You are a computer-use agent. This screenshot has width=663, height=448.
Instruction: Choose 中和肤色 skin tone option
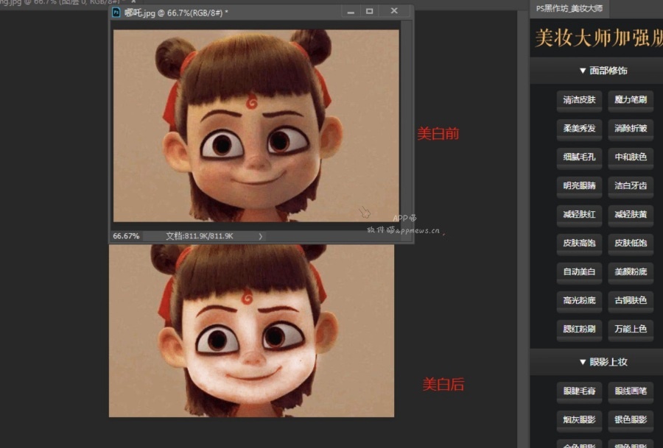[x=631, y=157]
